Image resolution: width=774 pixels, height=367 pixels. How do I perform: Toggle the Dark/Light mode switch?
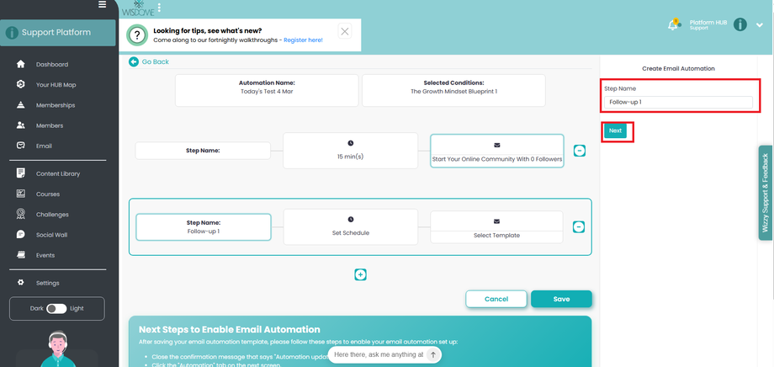(57, 308)
